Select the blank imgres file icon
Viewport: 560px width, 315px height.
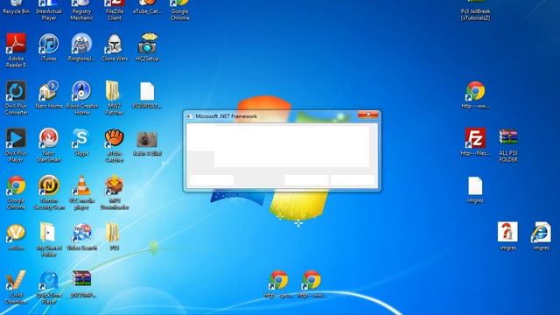(x=475, y=186)
